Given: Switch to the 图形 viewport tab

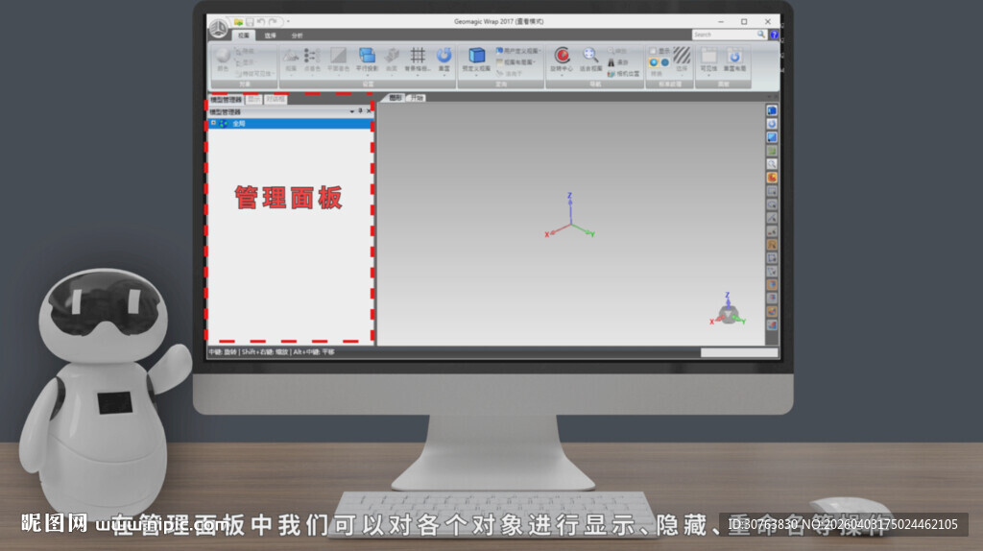Looking at the screenshot, I should point(395,98).
